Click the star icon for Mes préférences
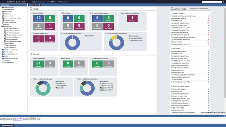This screenshot has height=127, width=226. pyautogui.click(x=3, y=10)
